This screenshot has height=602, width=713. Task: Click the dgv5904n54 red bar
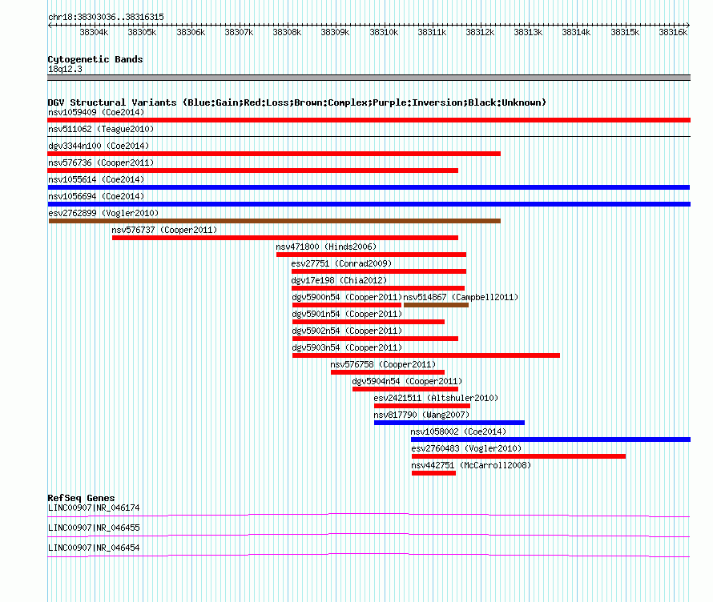click(x=405, y=389)
